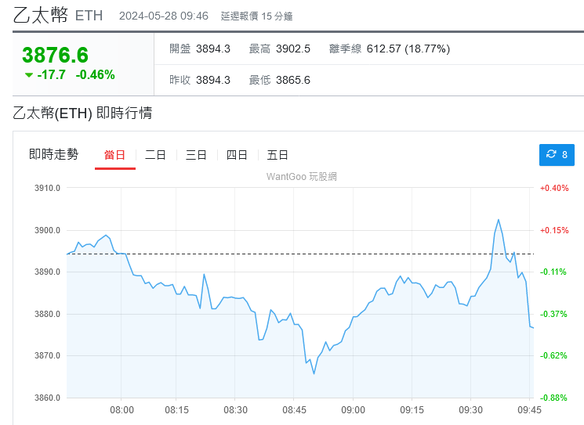Click the 乙太幣 title heading
Image resolution: width=584 pixels, height=425 pixels.
[x=40, y=15]
